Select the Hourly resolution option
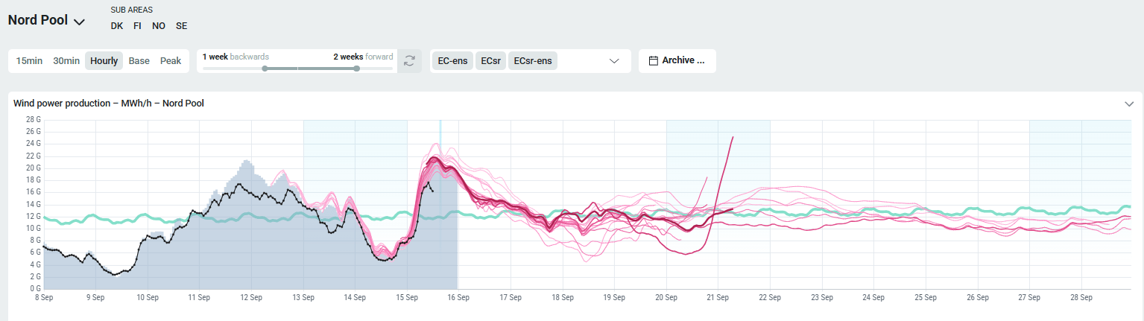This screenshot has width=1144, height=321. [104, 61]
